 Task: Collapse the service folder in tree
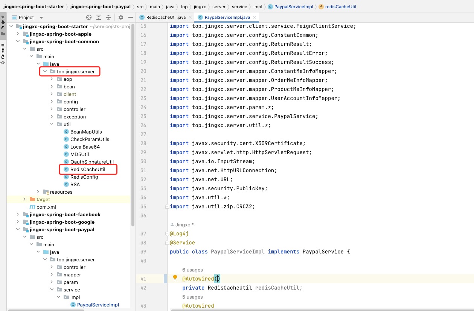[52, 290]
